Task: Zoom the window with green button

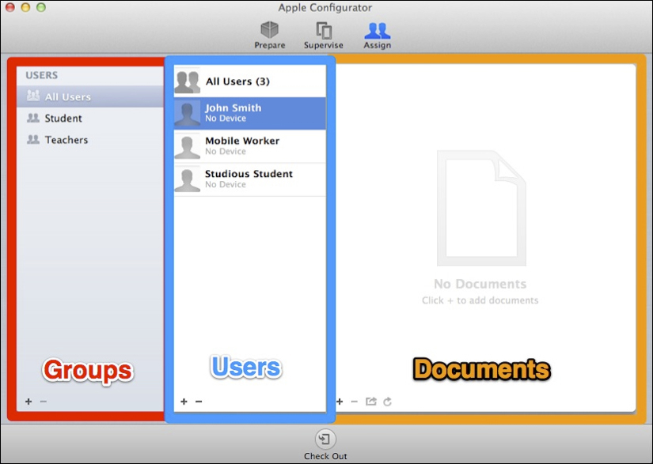Action: tap(41, 7)
